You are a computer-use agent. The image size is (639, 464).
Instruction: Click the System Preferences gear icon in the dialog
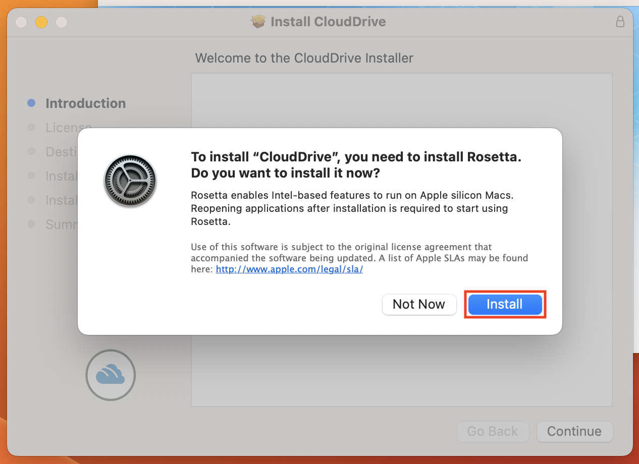(x=130, y=181)
